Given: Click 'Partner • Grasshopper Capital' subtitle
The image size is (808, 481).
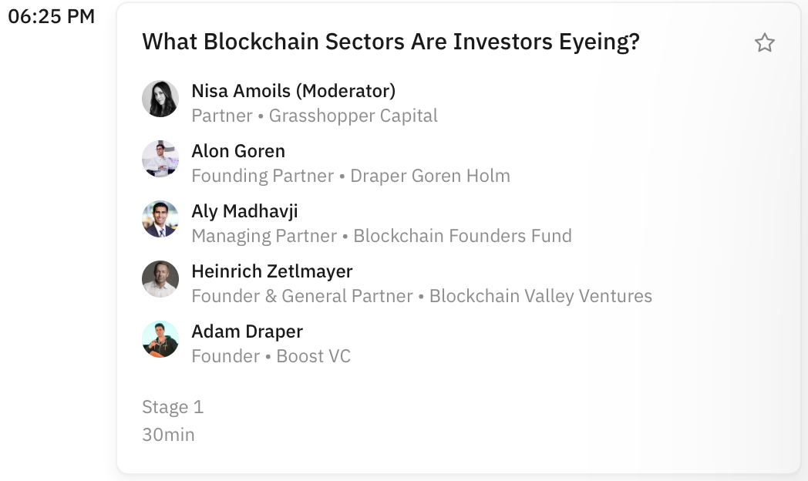Looking at the screenshot, I should click(315, 116).
